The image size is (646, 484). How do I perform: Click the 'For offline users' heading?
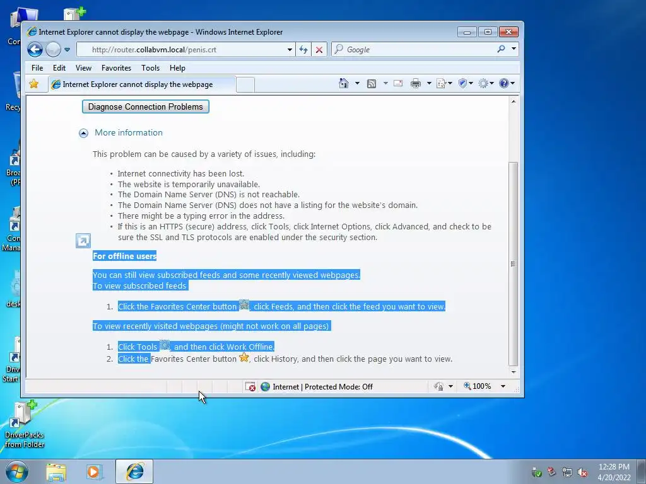tap(125, 256)
